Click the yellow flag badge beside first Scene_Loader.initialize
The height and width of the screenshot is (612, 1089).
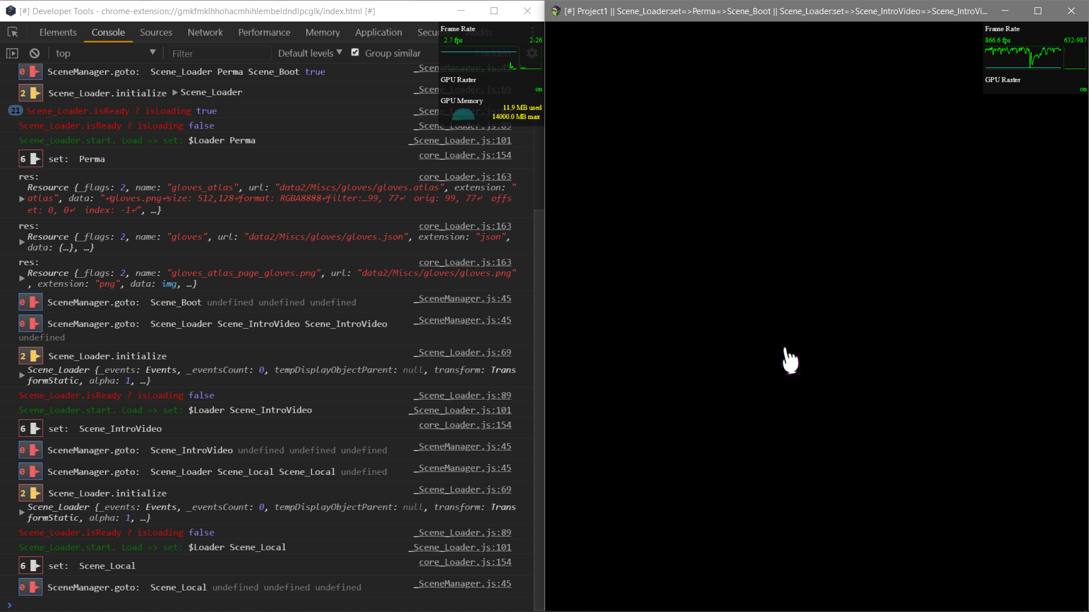(x=30, y=93)
